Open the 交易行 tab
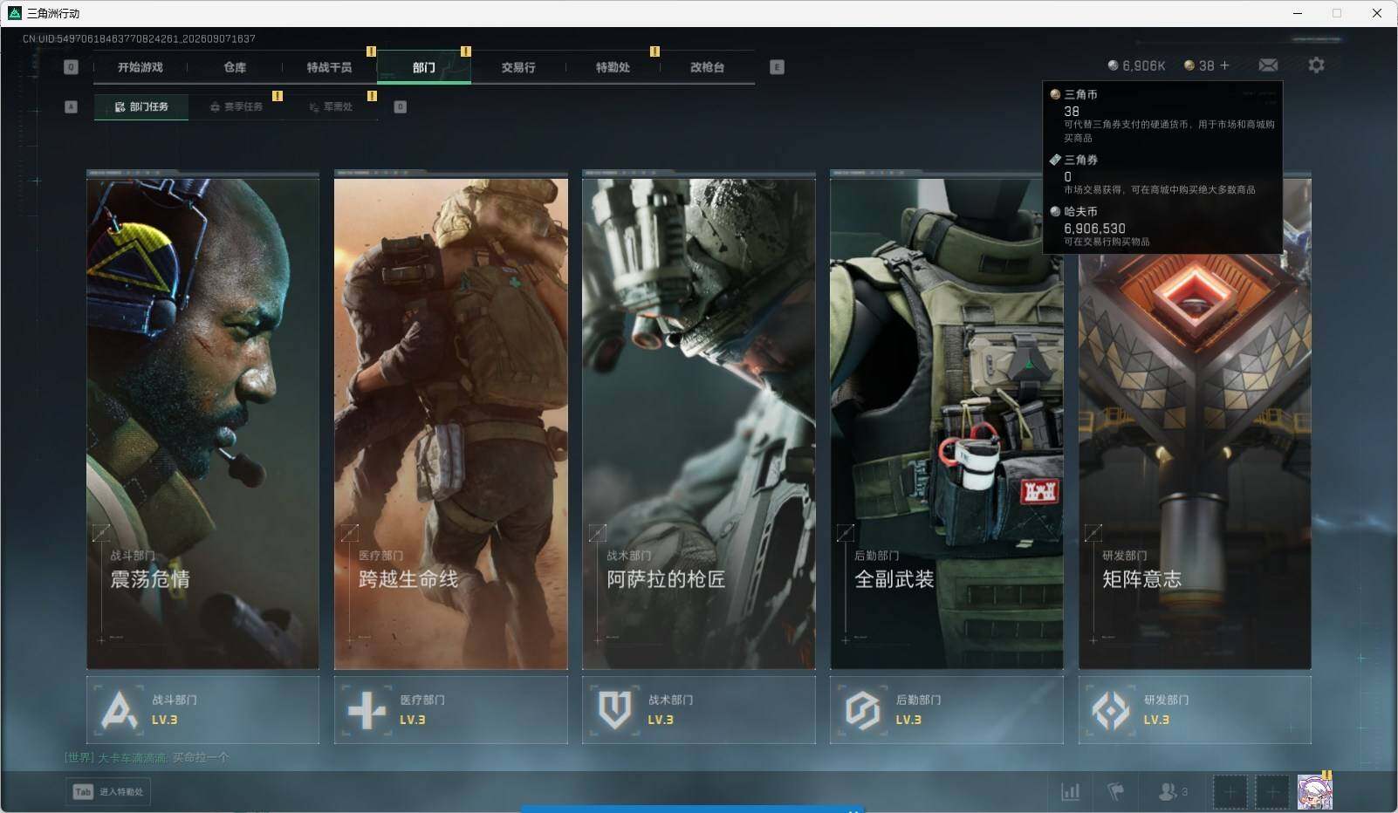 [x=518, y=67]
